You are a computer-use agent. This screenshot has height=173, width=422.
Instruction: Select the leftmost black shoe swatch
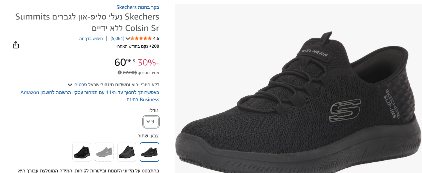[82, 152]
